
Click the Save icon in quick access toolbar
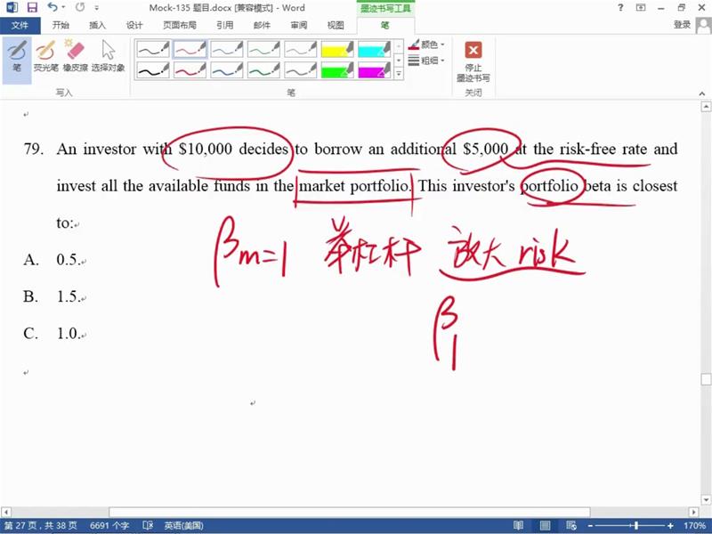(x=32, y=8)
